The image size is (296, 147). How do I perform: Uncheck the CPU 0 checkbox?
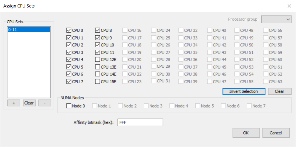coord(69,30)
